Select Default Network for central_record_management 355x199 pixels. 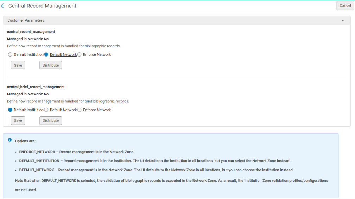(46, 55)
